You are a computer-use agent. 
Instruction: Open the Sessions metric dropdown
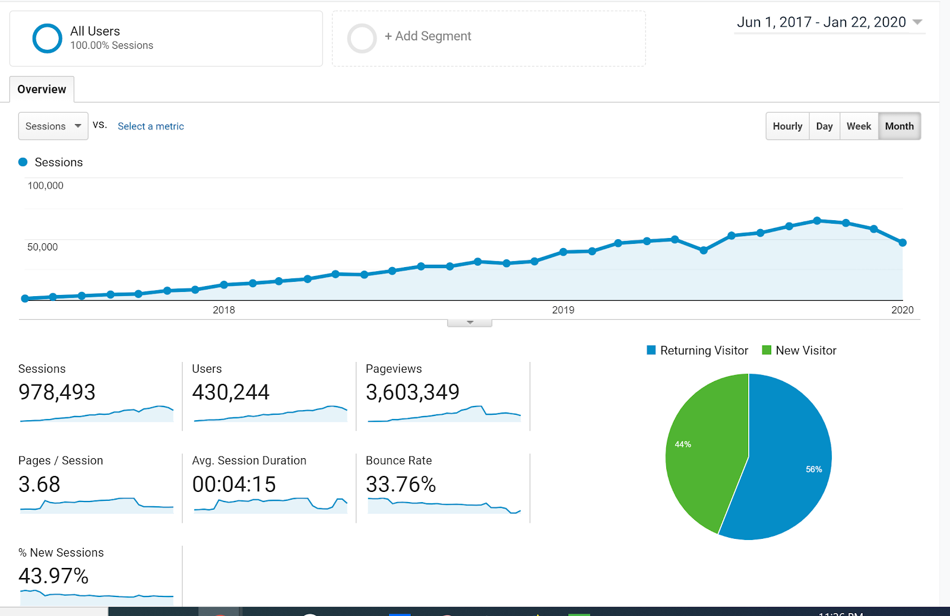click(x=53, y=126)
